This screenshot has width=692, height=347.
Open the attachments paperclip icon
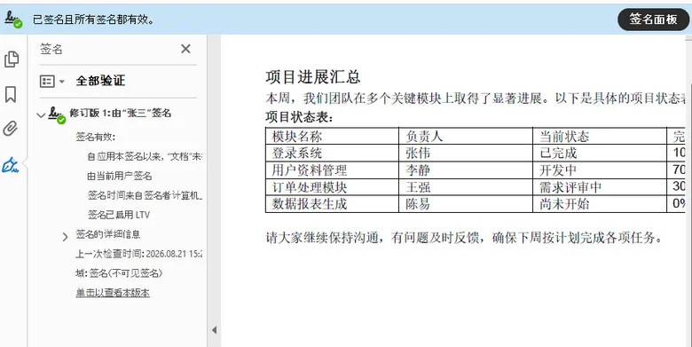click(11, 129)
